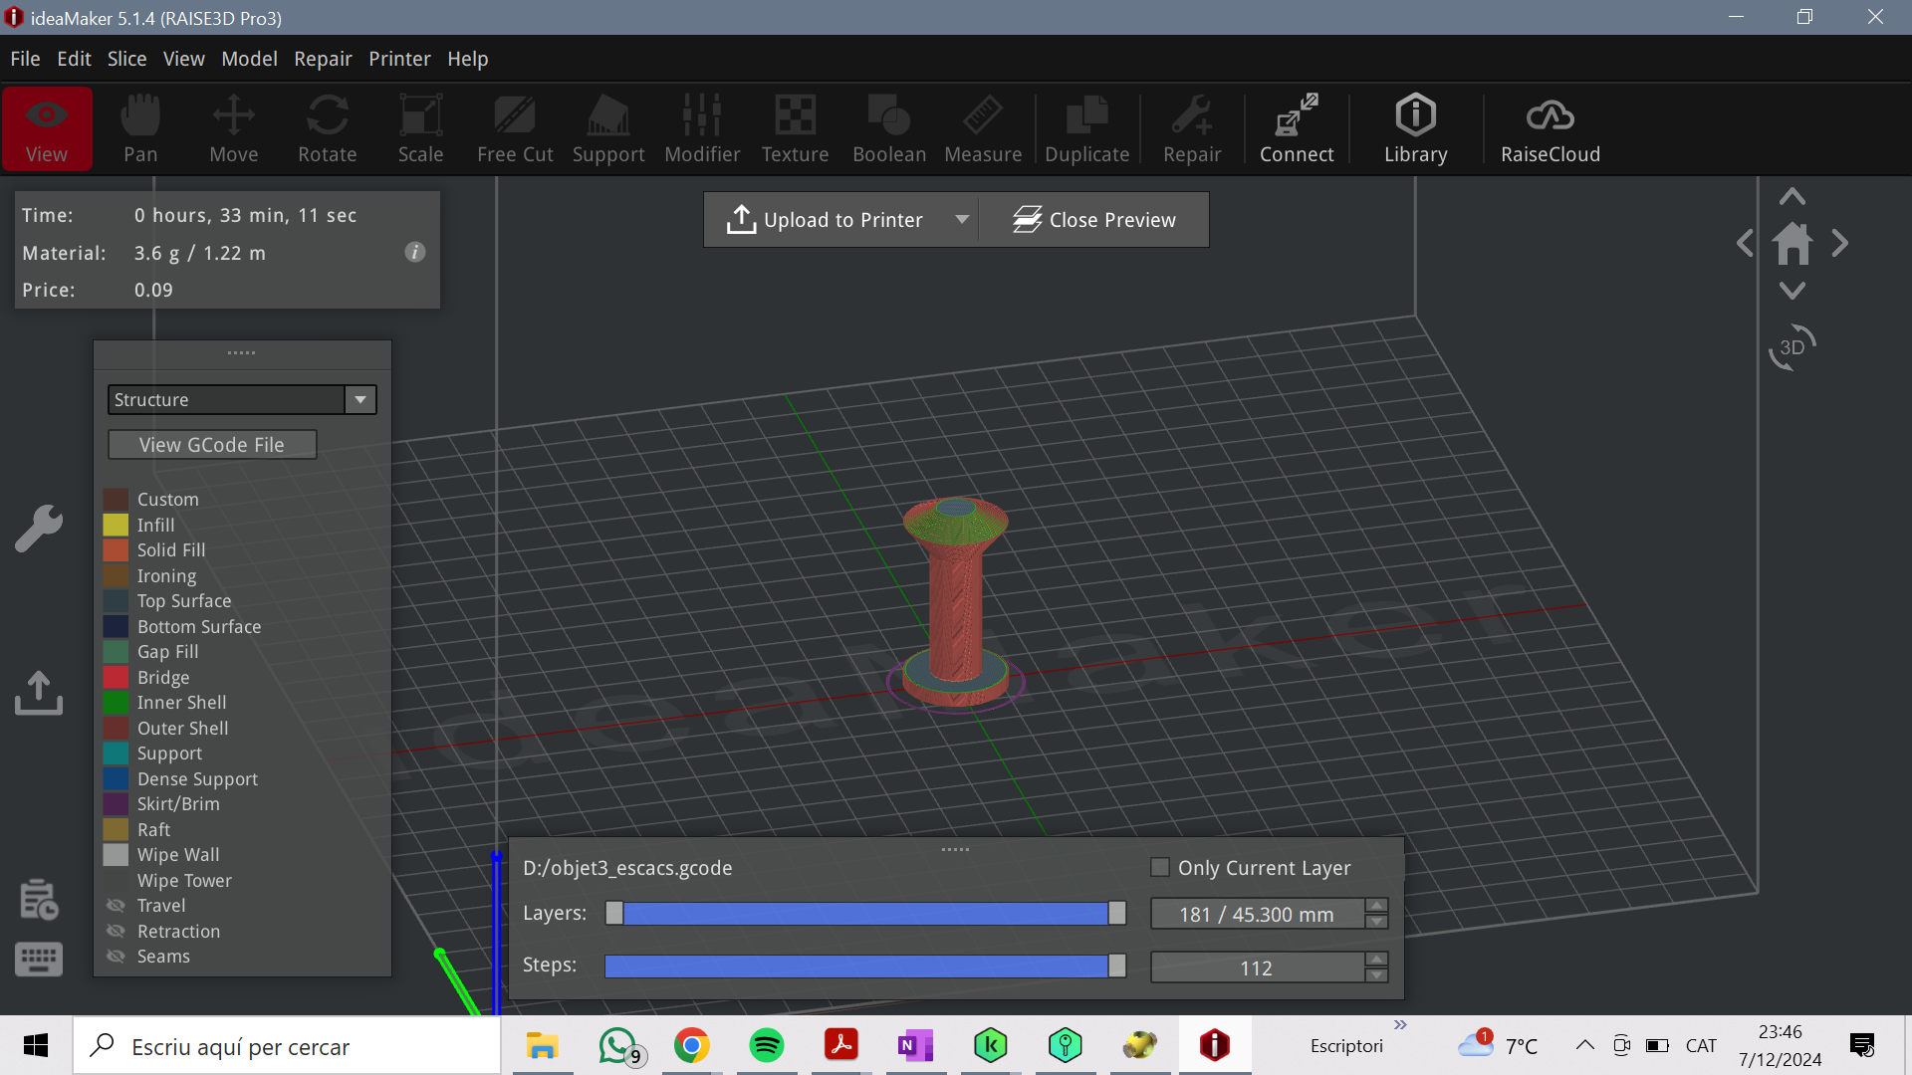Open Spotify from the taskbar
Viewport: 1912px width, 1075px height.
pos(767,1045)
